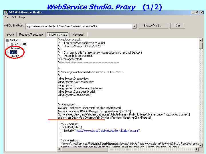This screenshot has width=206, height=154.
Task: Open the Help menu
Action: point(22,17)
